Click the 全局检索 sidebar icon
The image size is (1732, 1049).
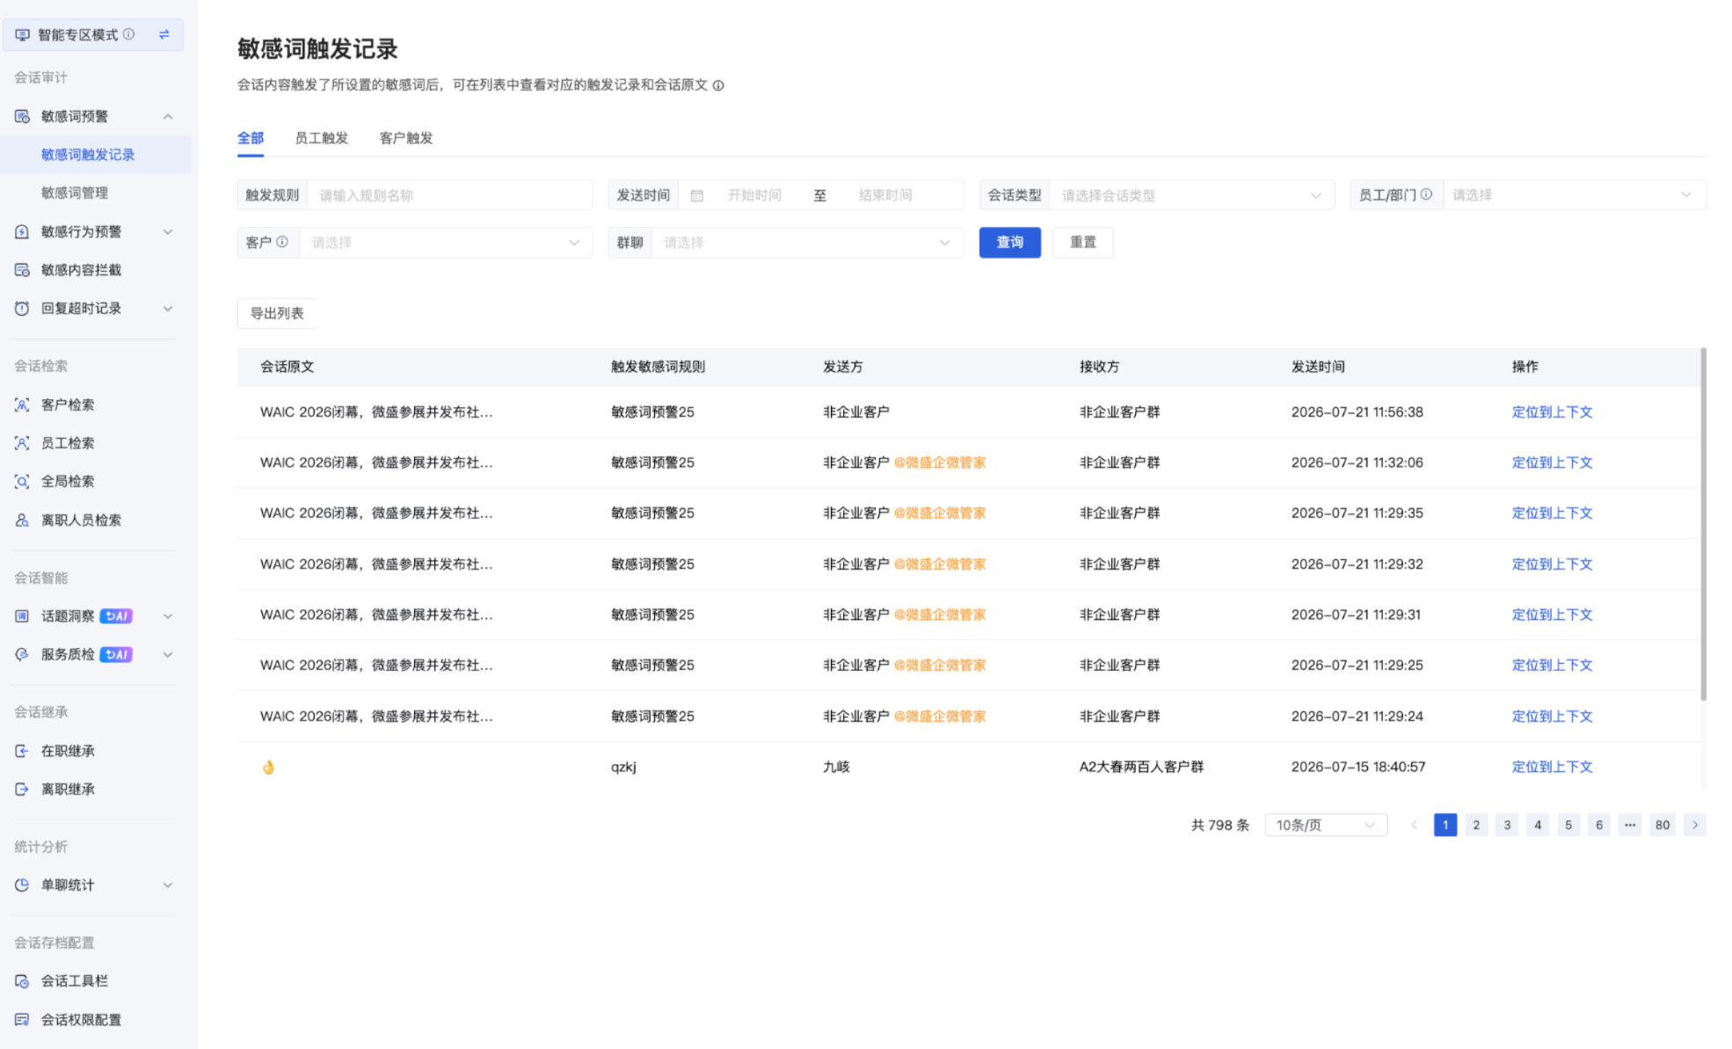click(x=22, y=481)
